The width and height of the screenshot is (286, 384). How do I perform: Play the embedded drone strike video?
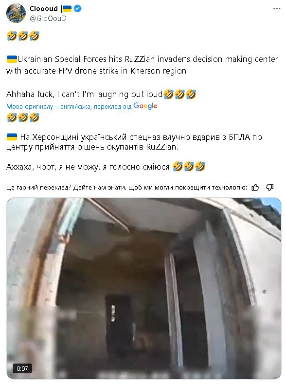[144, 288]
